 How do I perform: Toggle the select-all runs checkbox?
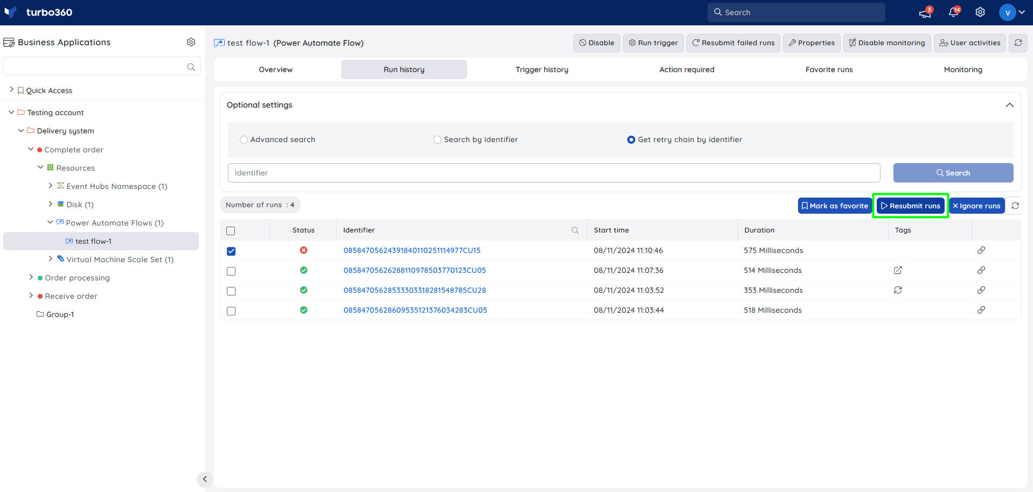click(x=231, y=231)
